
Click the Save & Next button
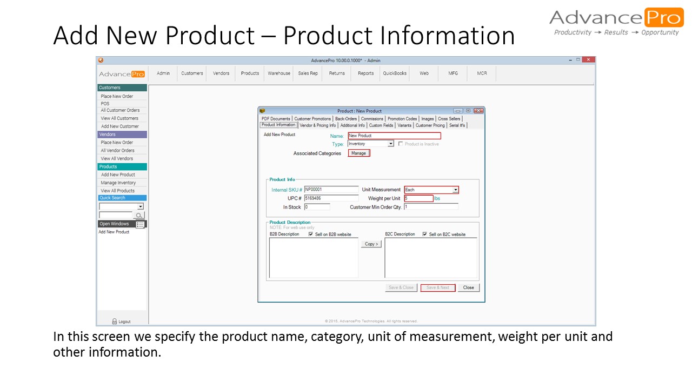pyautogui.click(x=438, y=287)
